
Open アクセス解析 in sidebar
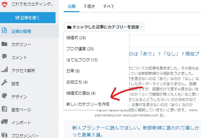[23, 71]
